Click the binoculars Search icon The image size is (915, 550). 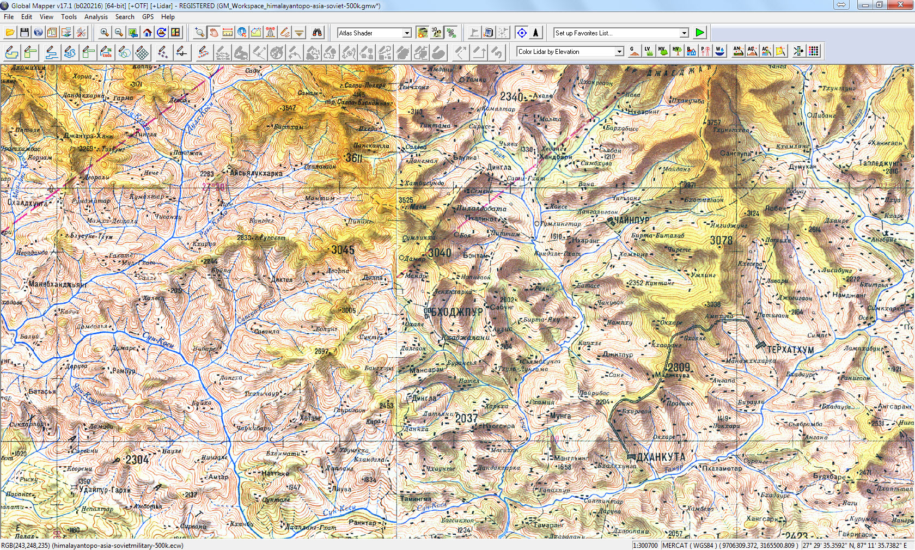click(317, 33)
